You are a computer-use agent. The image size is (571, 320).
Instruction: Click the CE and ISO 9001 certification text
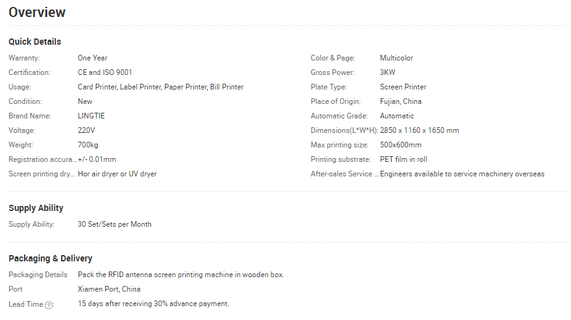point(105,72)
